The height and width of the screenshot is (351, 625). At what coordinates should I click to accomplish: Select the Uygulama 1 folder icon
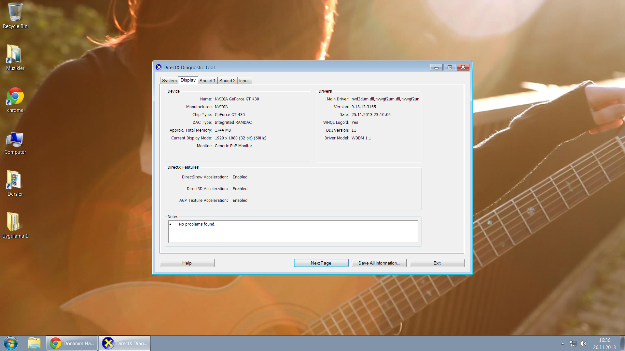coord(15,225)
